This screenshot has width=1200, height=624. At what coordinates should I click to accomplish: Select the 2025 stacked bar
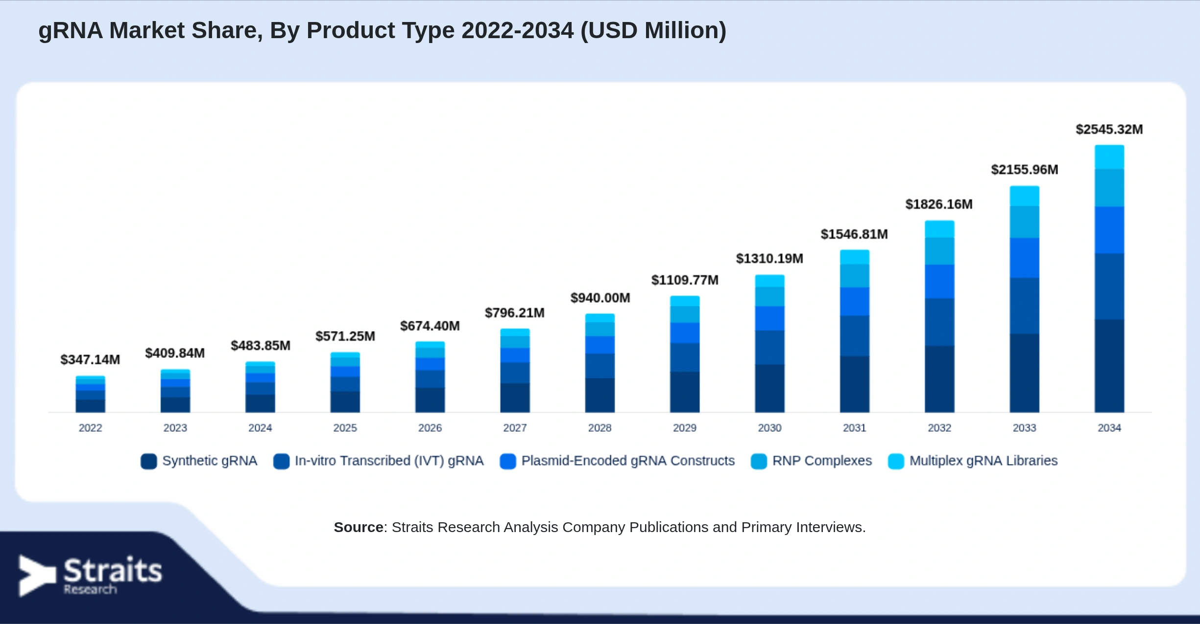pos(345,382)
